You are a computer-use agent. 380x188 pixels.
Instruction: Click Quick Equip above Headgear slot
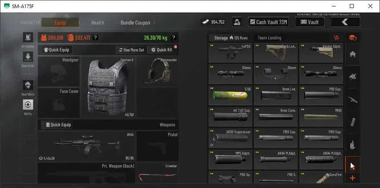[x=56, y=50]
